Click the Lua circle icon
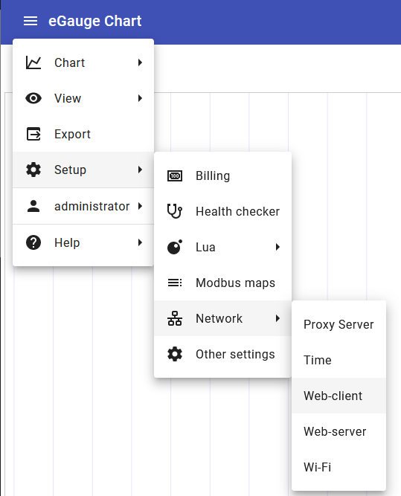 tap(175, 247)
